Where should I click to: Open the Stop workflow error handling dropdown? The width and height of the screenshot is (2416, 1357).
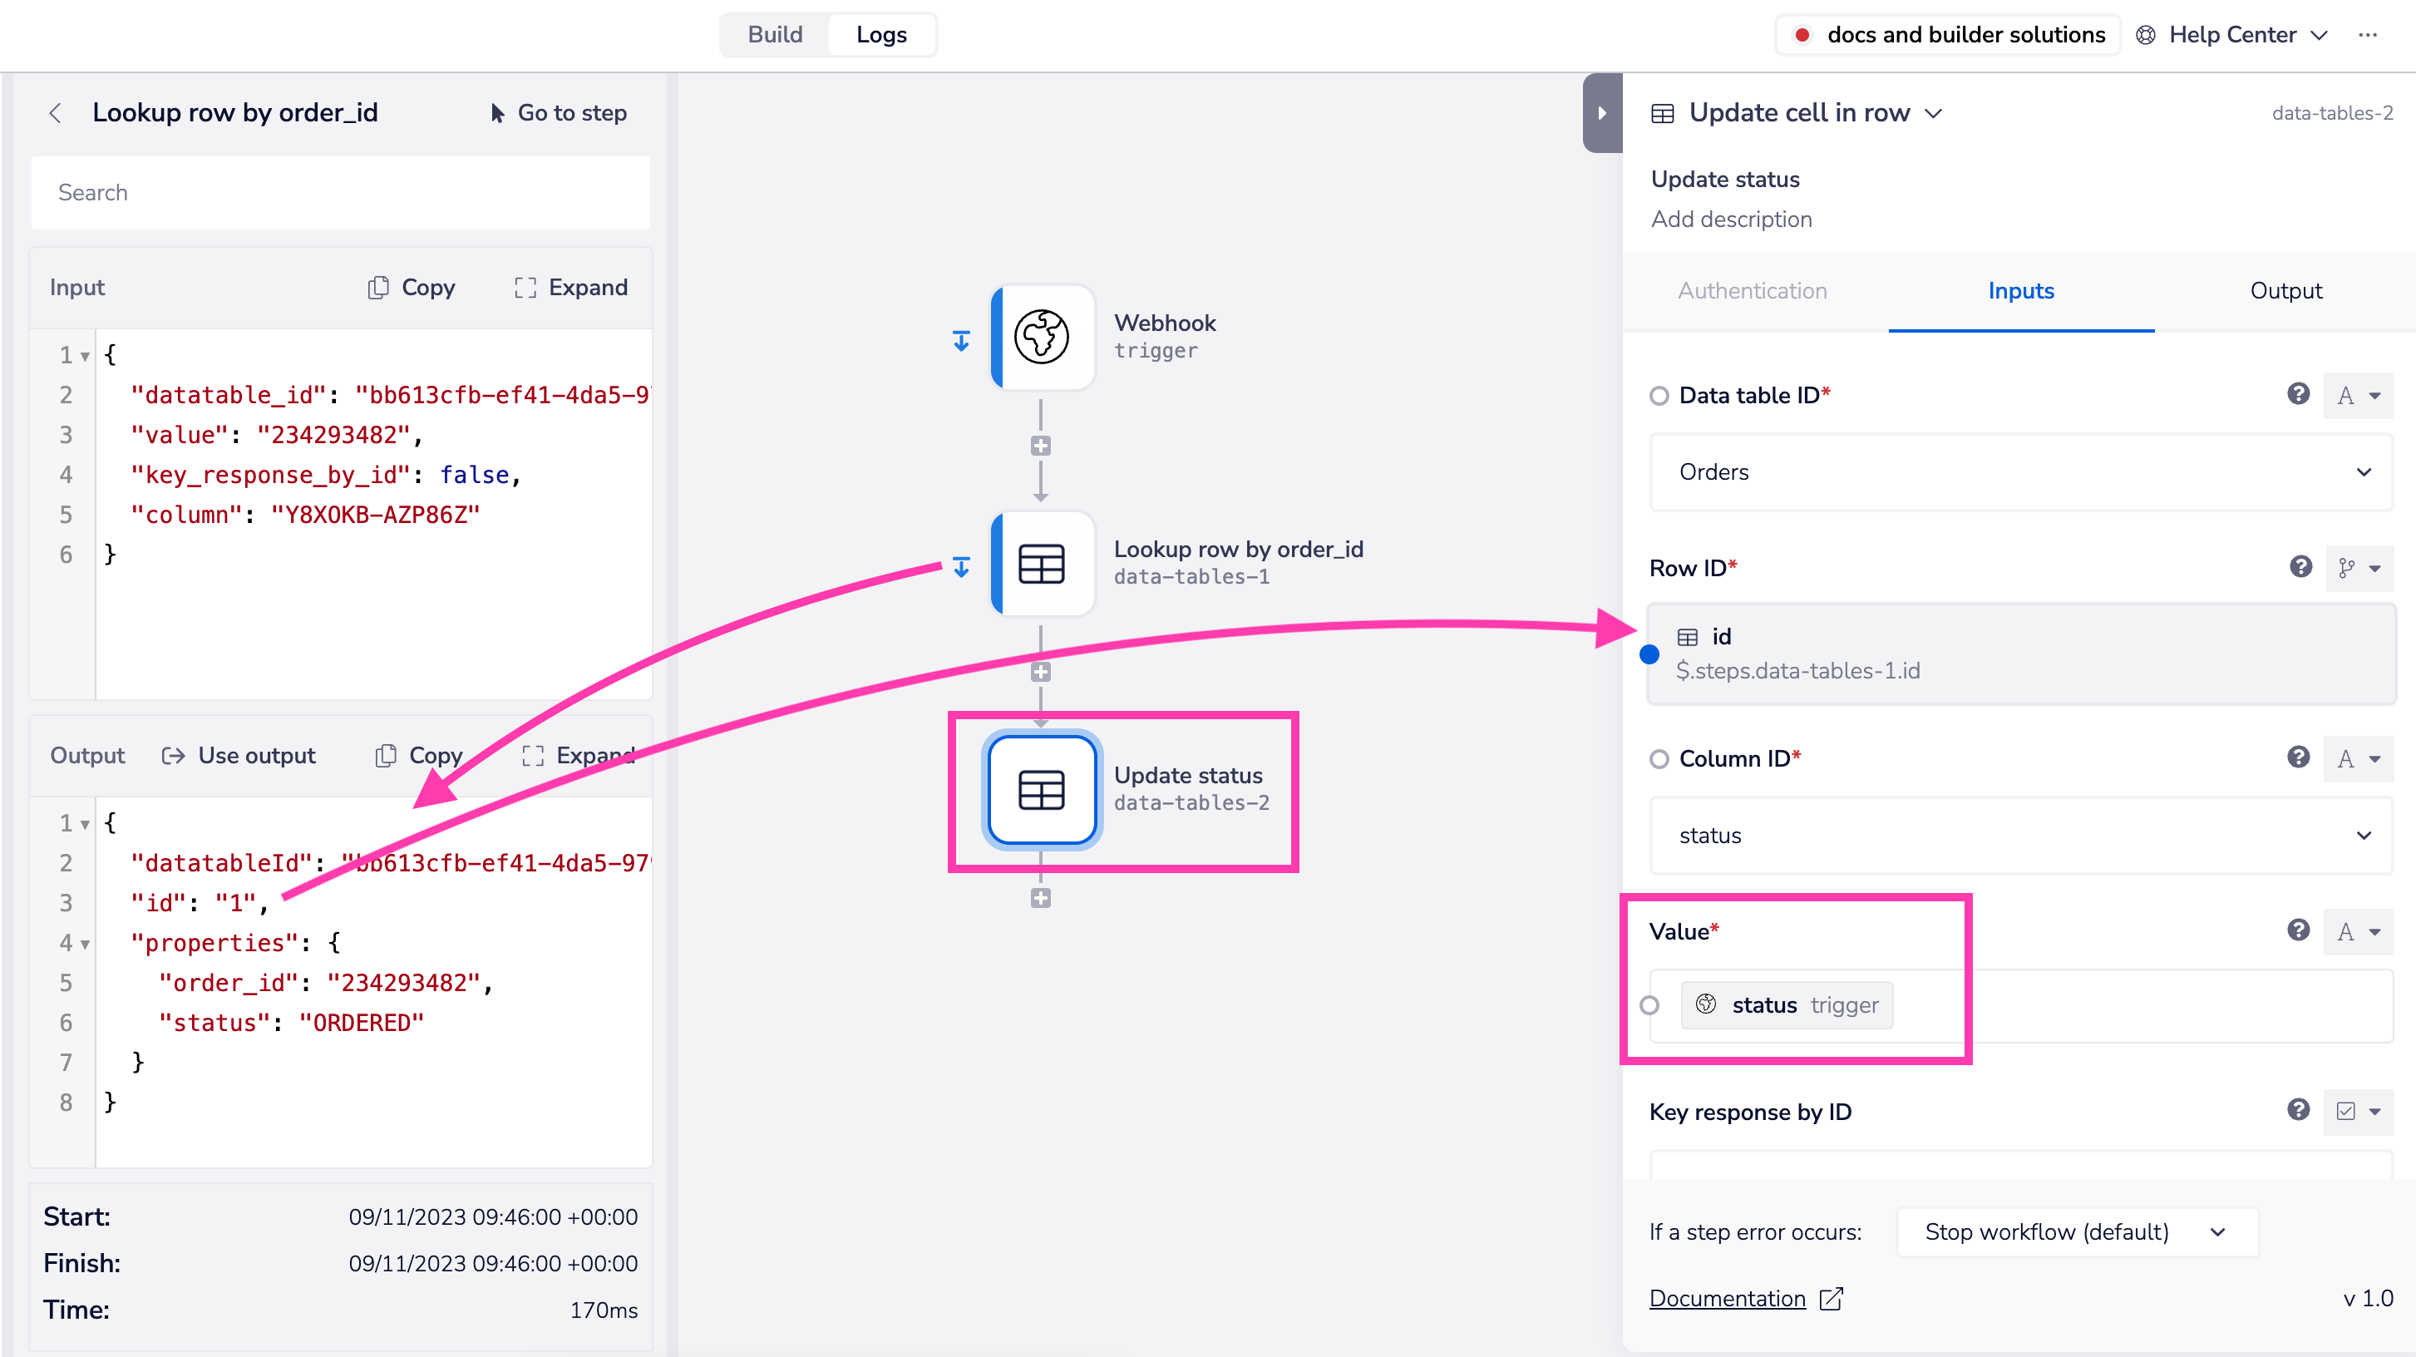2075,1231
